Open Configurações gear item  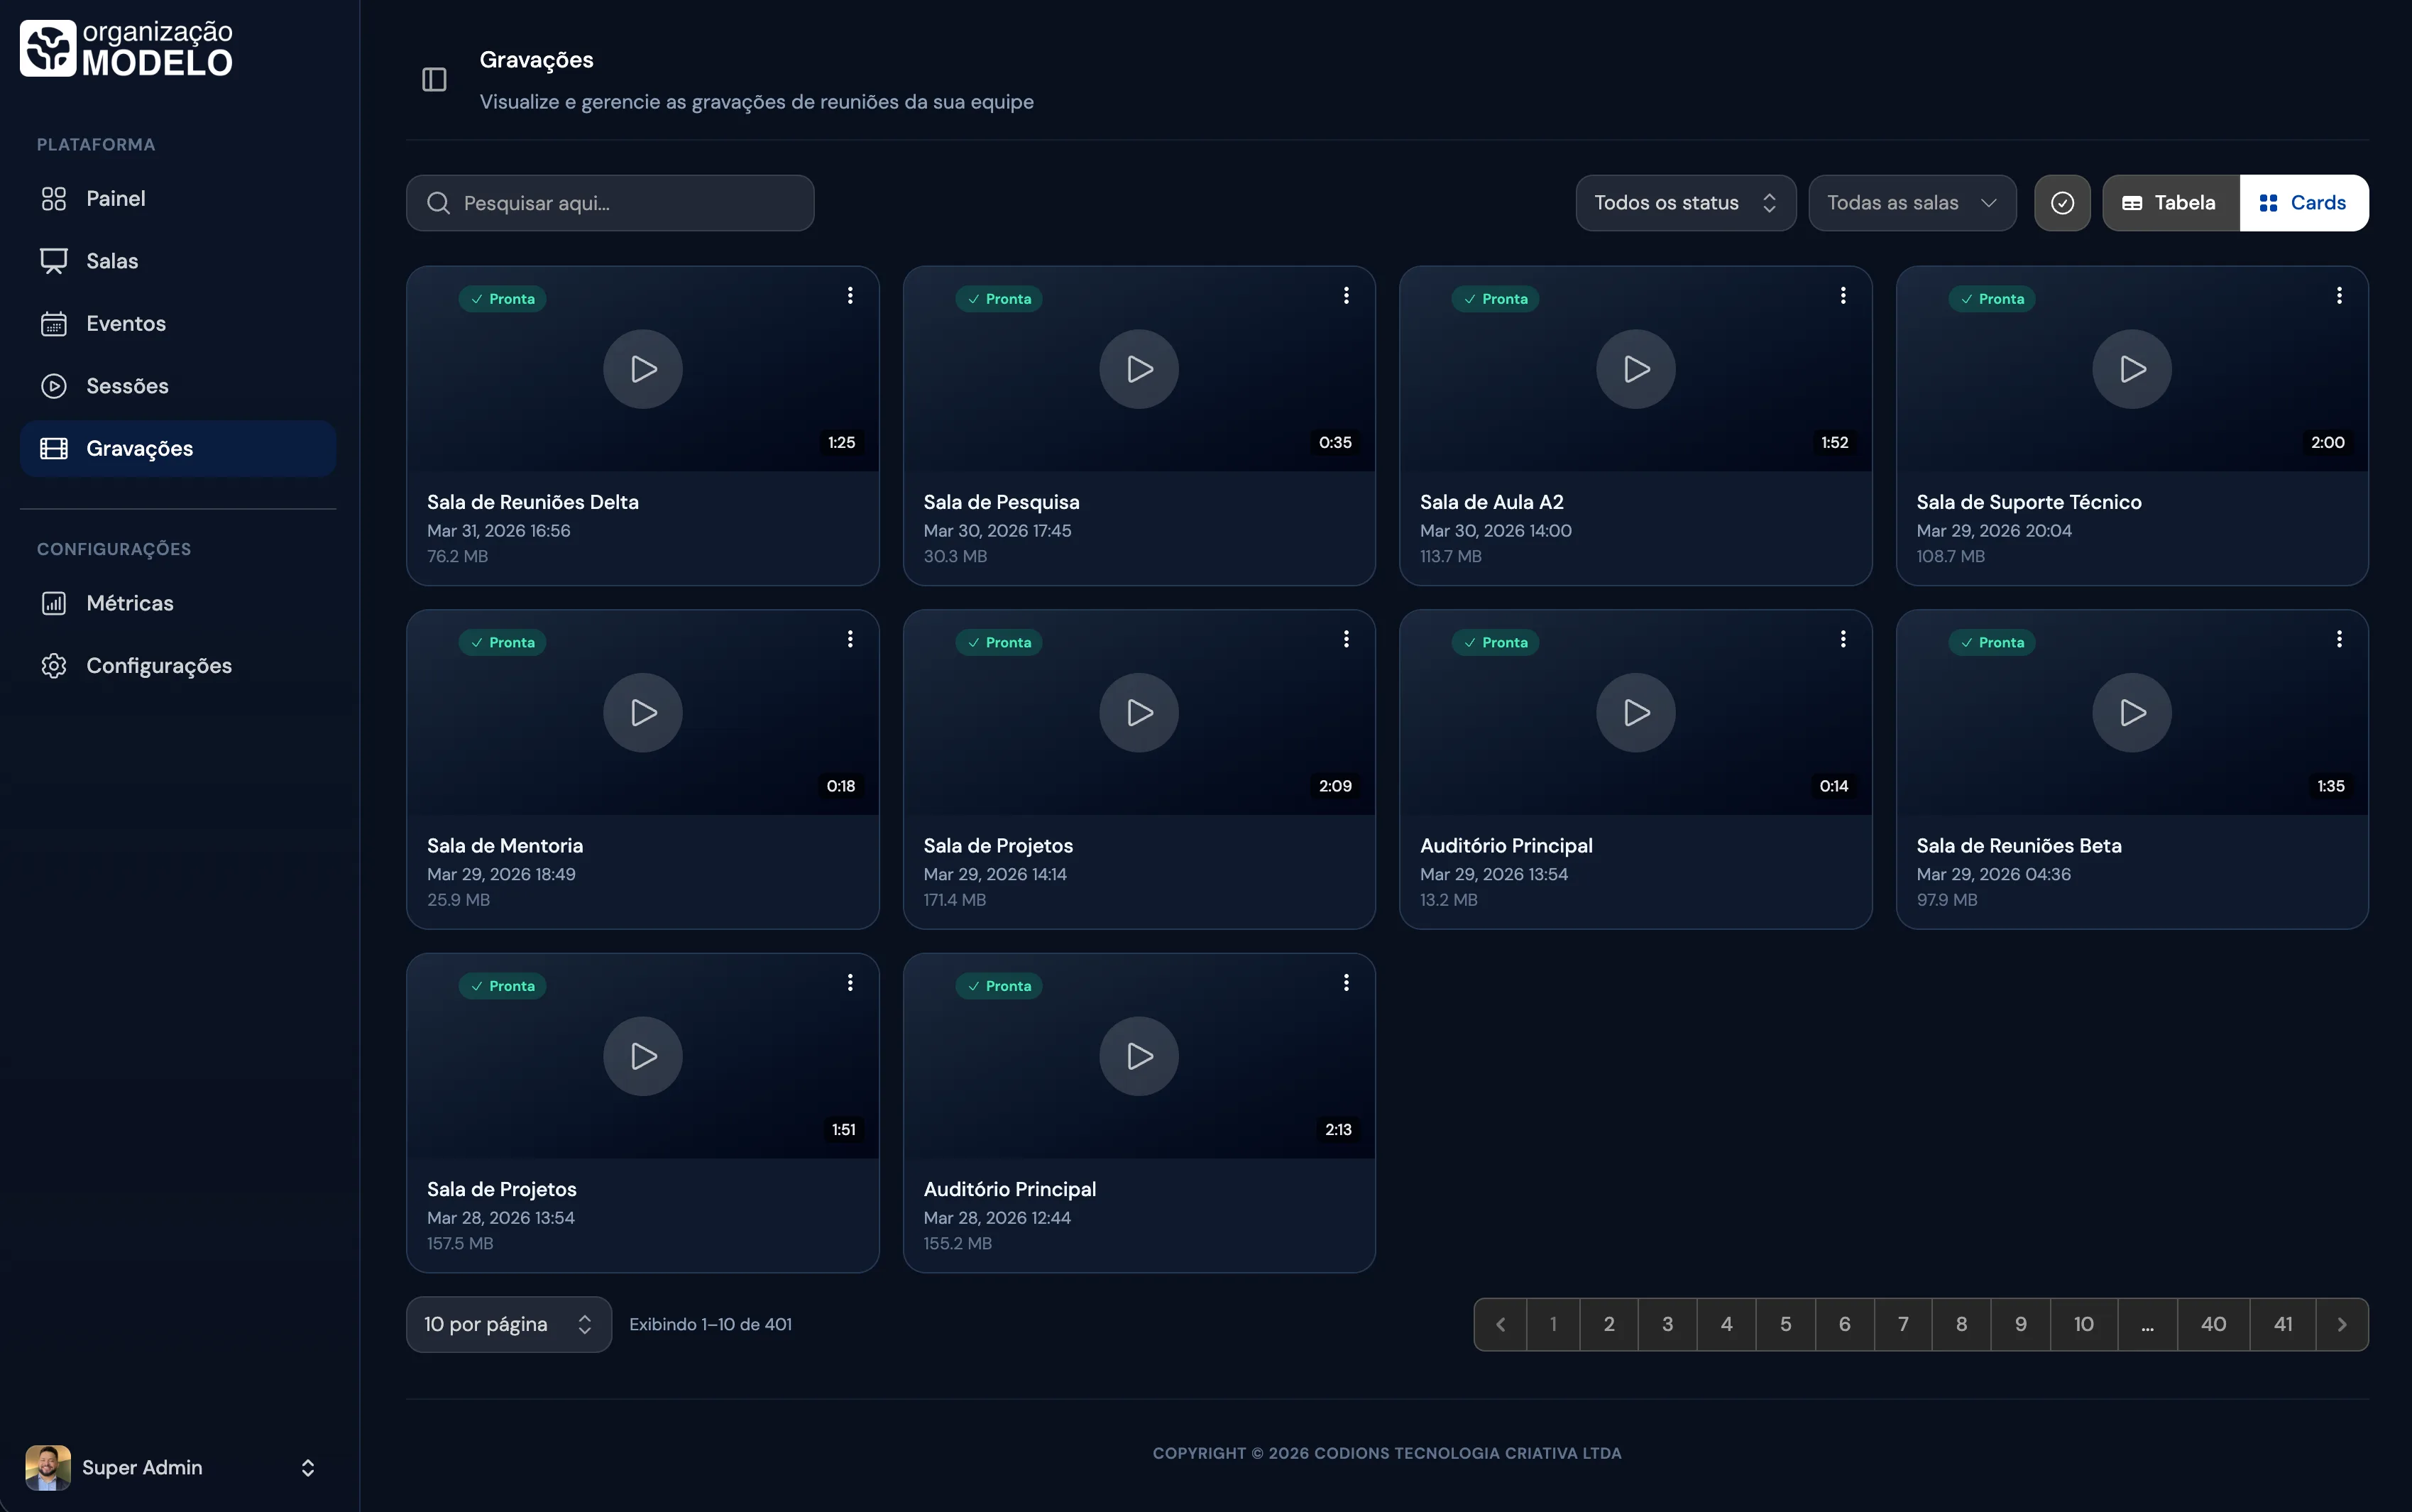[158, 666]
